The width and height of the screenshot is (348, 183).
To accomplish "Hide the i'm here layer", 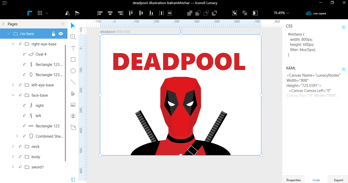I will [x=61, y=34].
